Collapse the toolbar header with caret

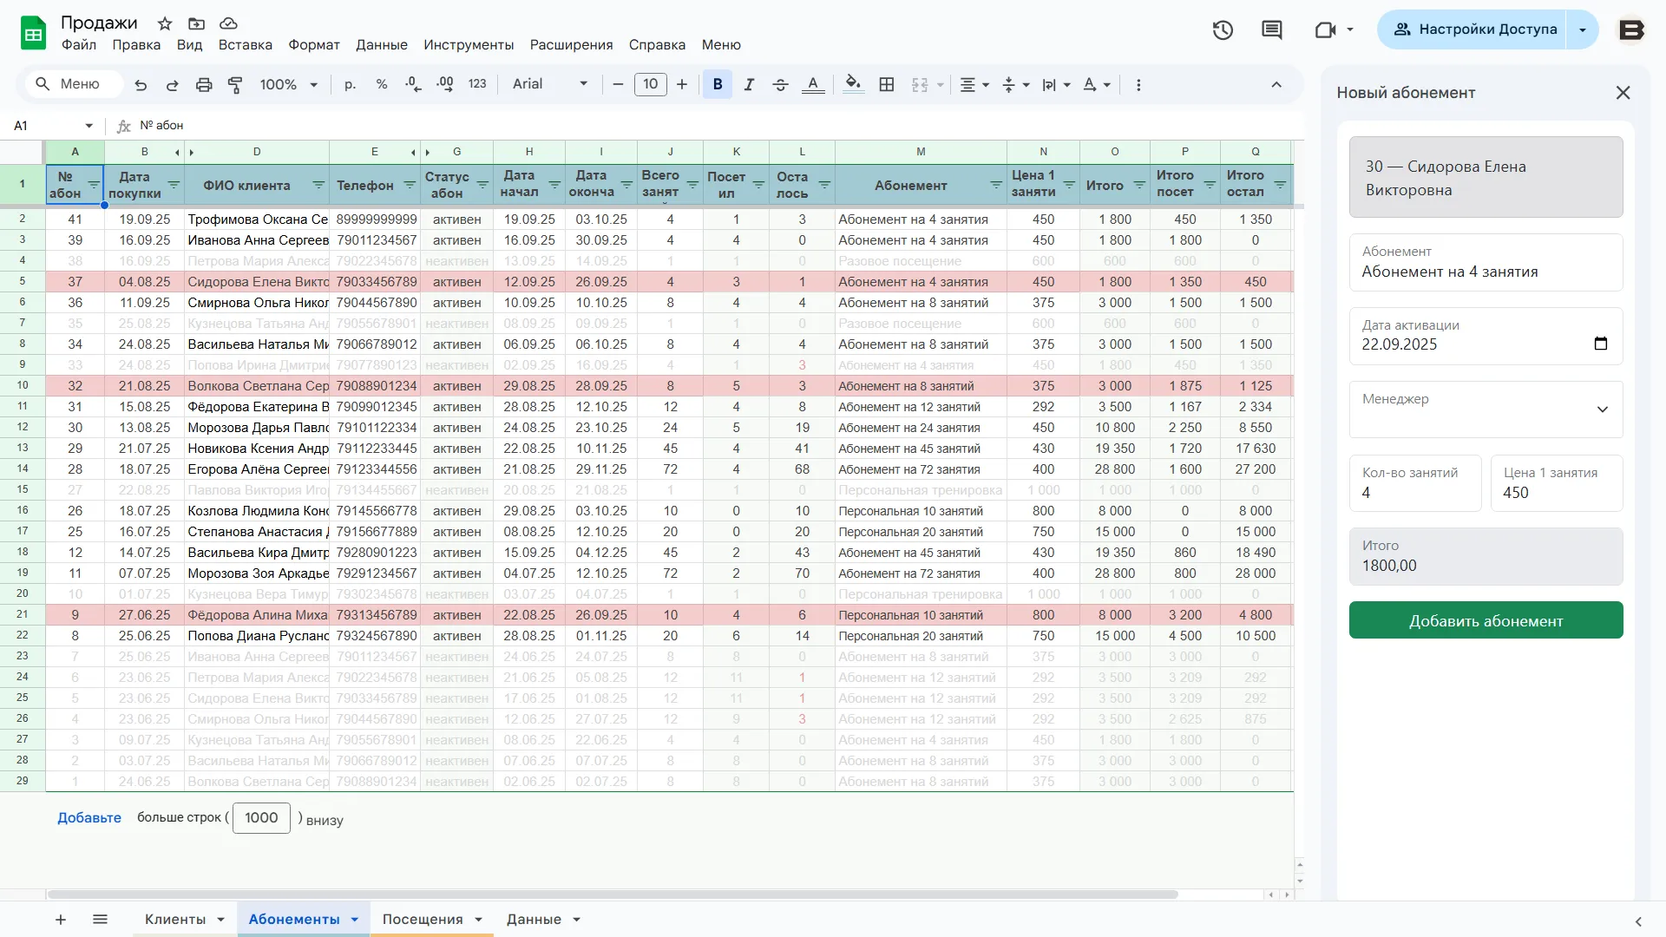point(1276,84)
